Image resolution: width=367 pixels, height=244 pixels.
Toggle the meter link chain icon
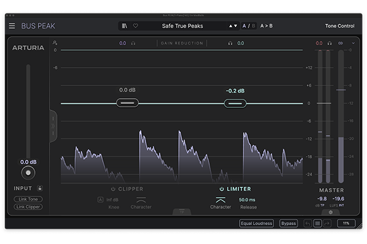pos(341,43)
